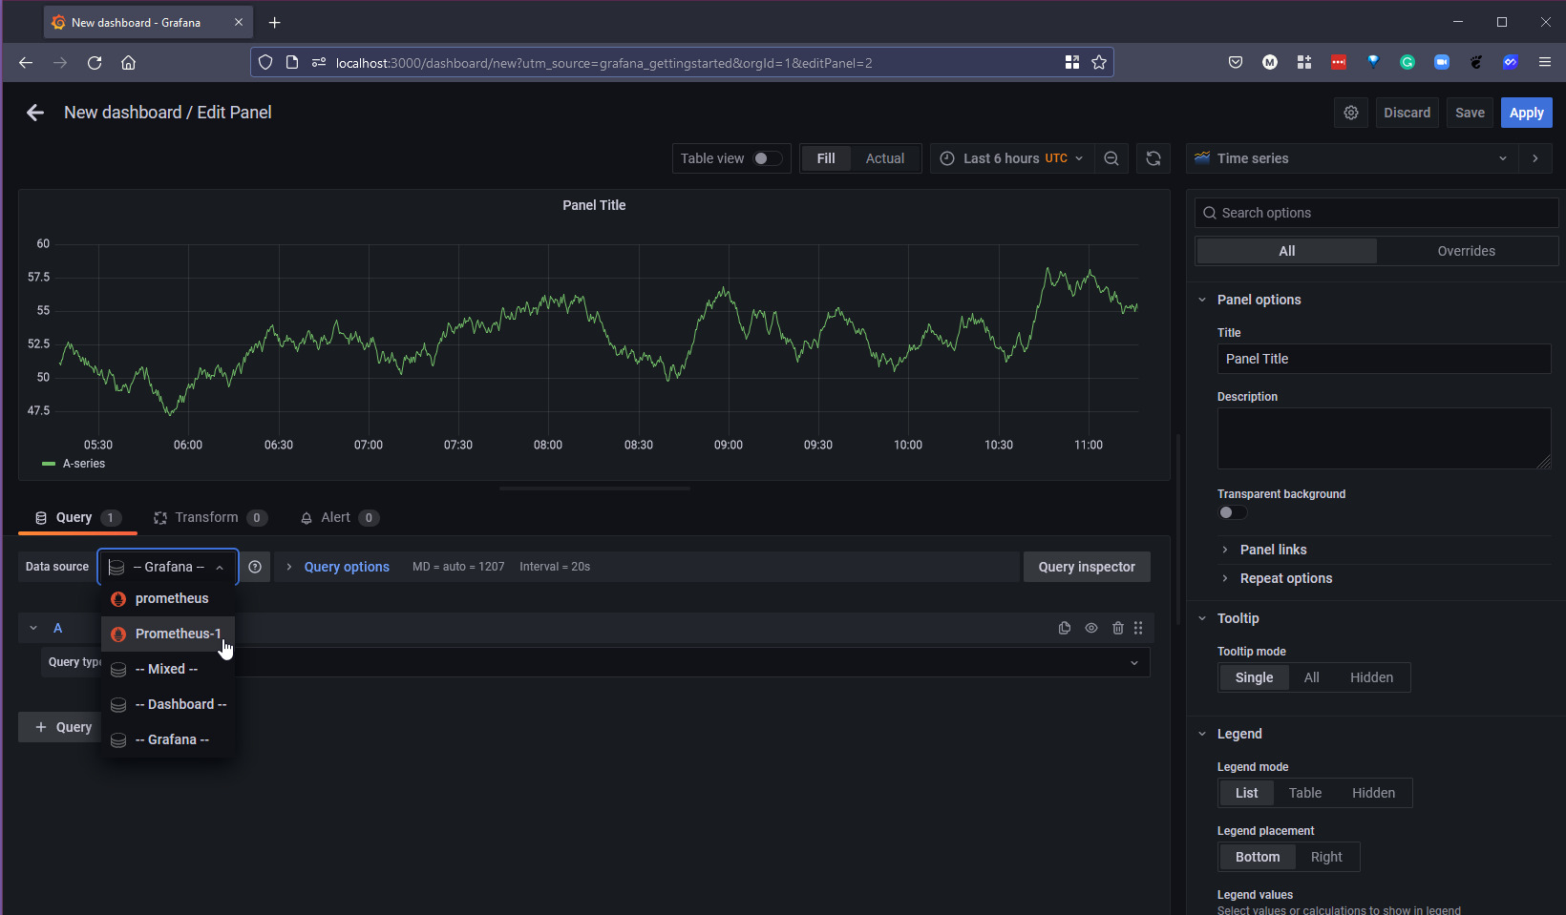Open the Query inspector

1087,567
